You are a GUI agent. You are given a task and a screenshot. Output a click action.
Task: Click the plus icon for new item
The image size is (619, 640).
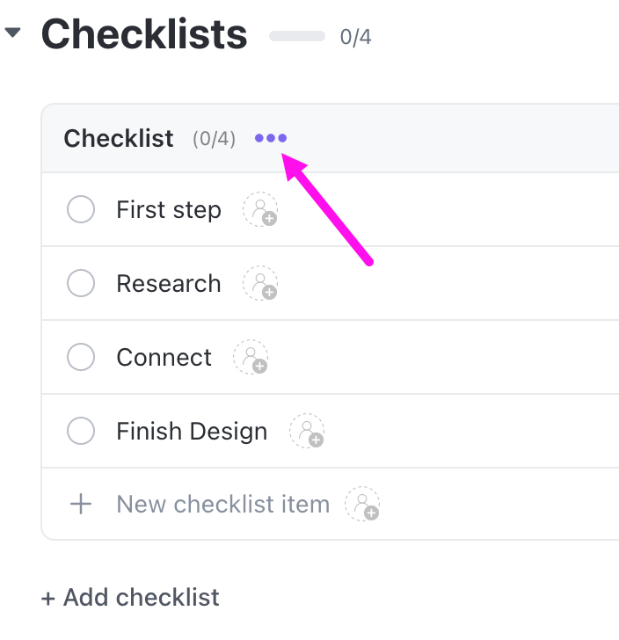point(81,505)
